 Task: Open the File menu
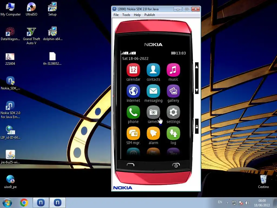pos(116,15)
